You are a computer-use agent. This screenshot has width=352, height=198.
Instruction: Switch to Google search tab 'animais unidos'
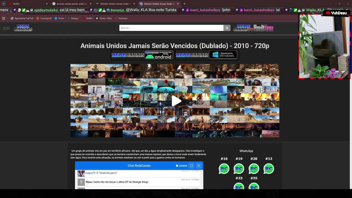(71, 4)
